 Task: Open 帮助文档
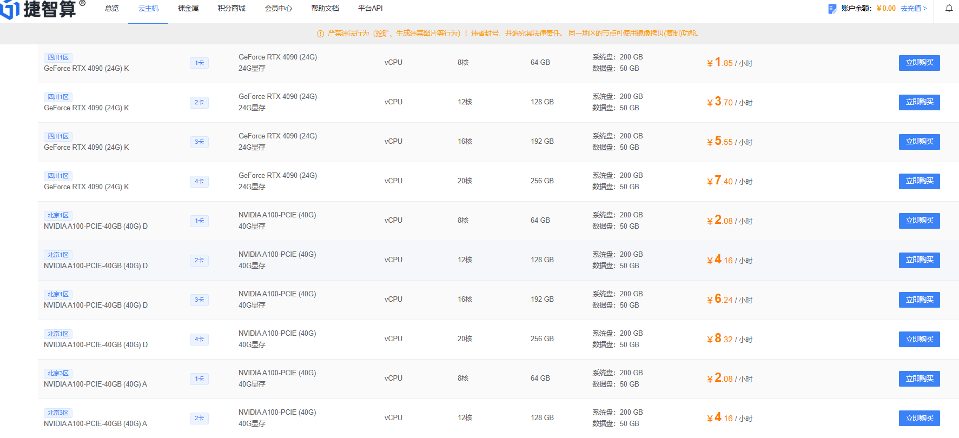click(x=325, y=8)
